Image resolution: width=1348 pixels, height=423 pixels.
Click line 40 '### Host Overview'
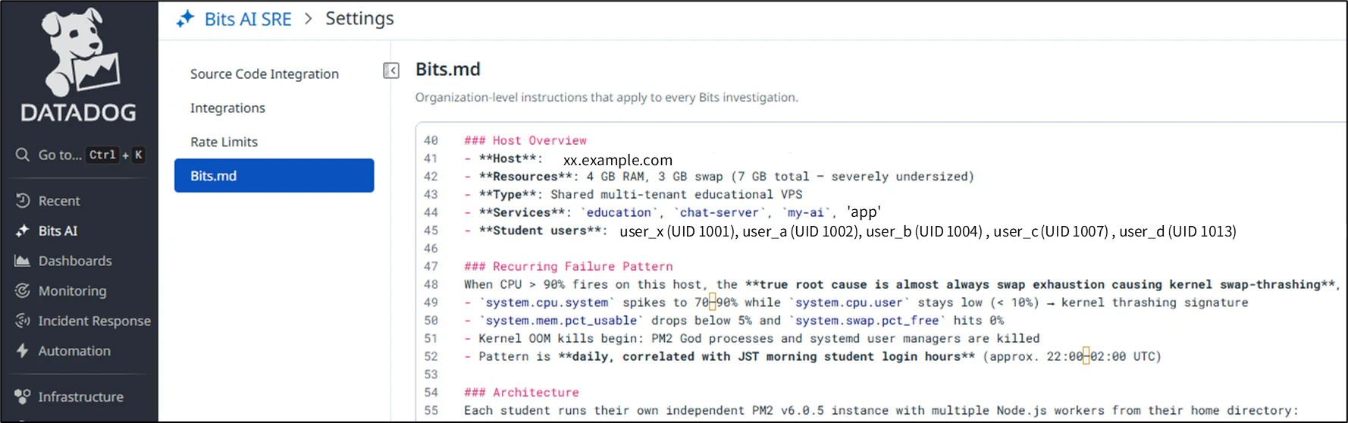525,140
